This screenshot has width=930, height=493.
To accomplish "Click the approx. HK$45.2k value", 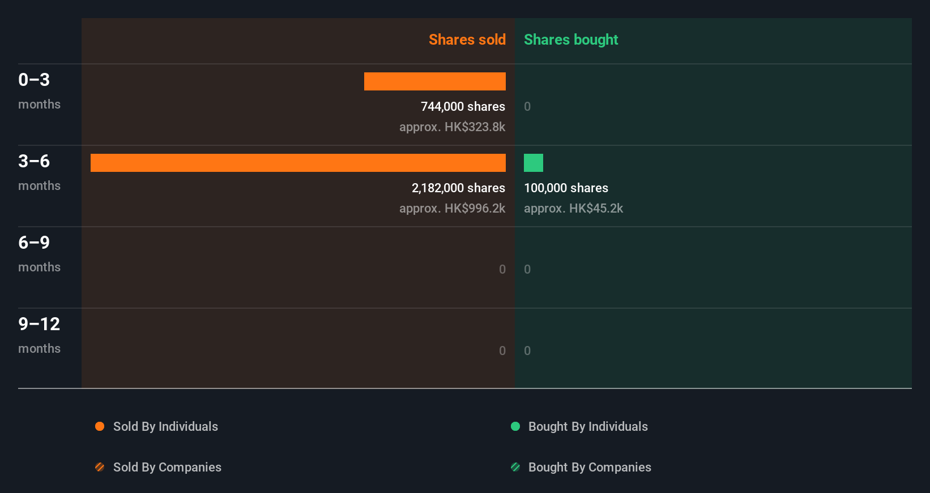I will (x=573, y=208).
